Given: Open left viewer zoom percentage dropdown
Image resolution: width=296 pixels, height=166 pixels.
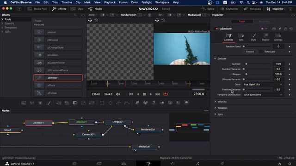Looking at the screenshot, I should pos(93,15).
